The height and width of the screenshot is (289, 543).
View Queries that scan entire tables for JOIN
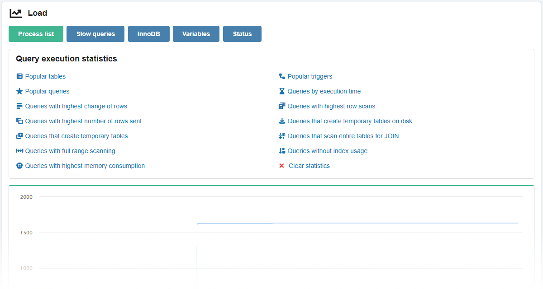343,136
